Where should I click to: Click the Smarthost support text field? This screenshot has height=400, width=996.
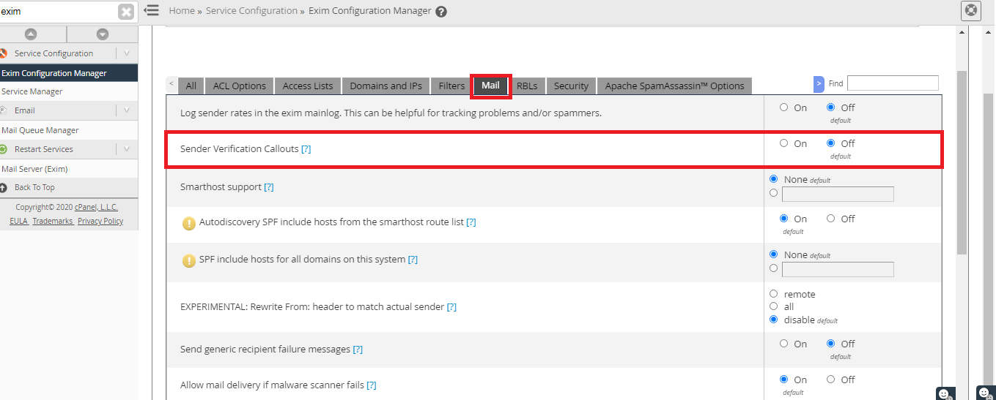tap(838, 194)
